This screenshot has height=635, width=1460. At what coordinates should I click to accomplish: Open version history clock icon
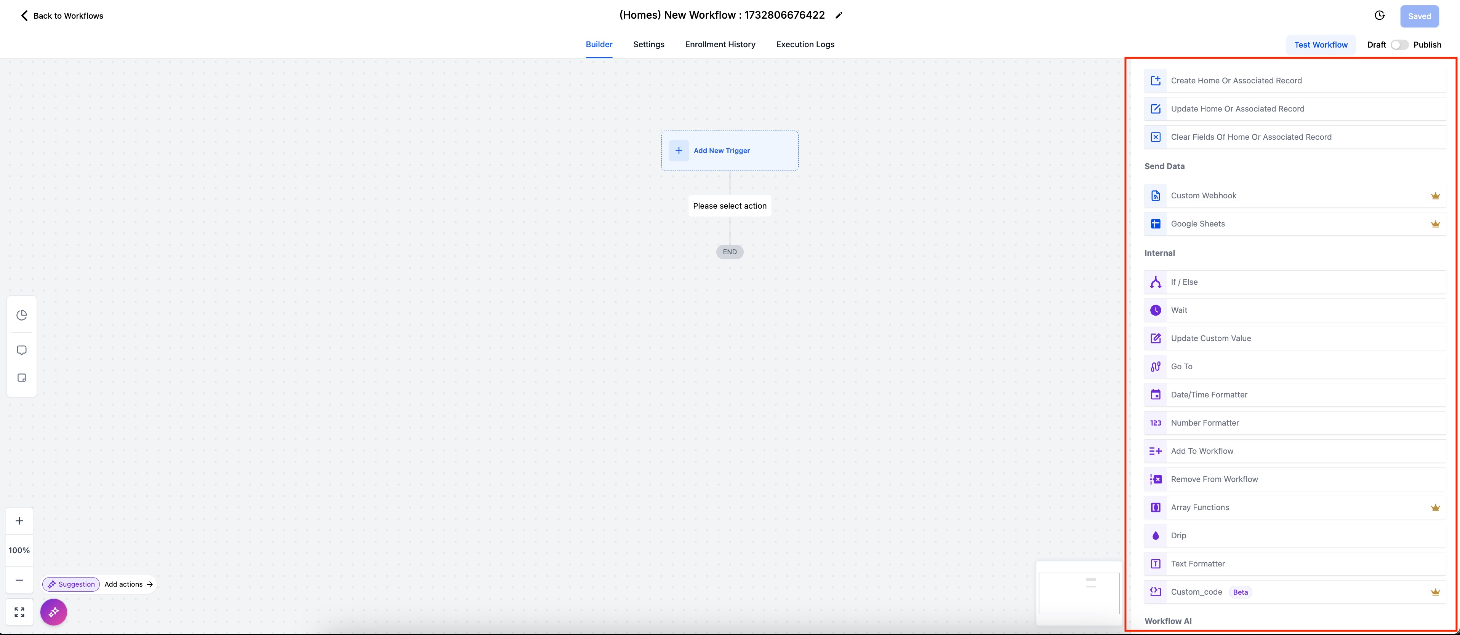point(1380,16)
